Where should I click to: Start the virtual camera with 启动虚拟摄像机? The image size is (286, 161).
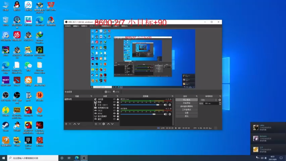tap(186, 106)
